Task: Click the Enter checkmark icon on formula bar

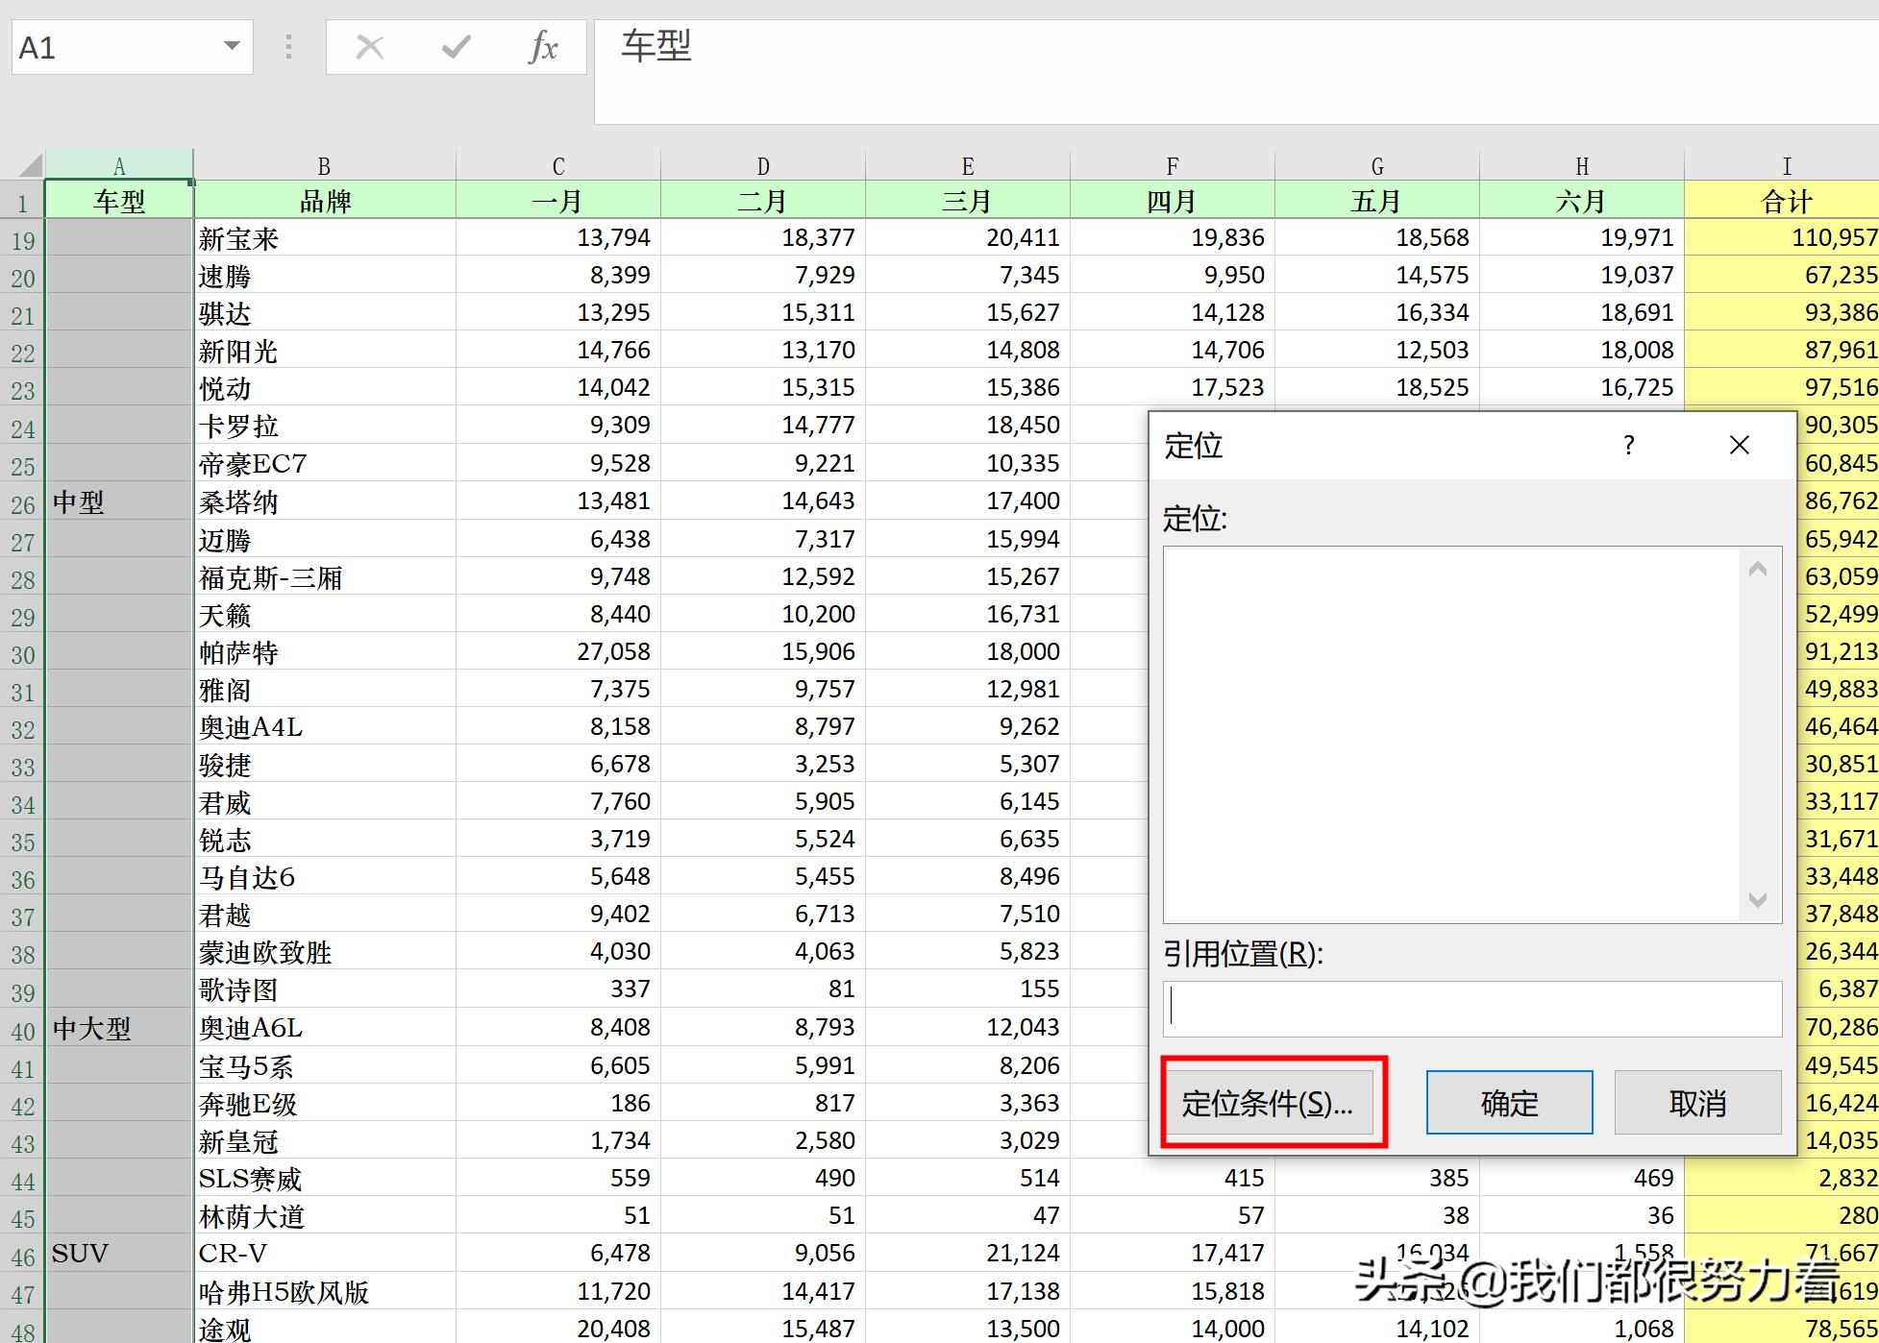Action: 456,46
